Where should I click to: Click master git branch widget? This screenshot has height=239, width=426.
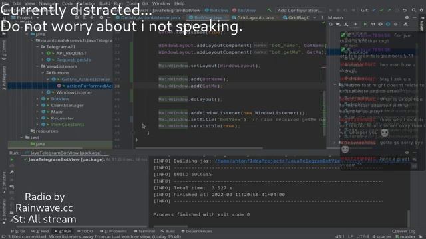(x=405, y=236)
